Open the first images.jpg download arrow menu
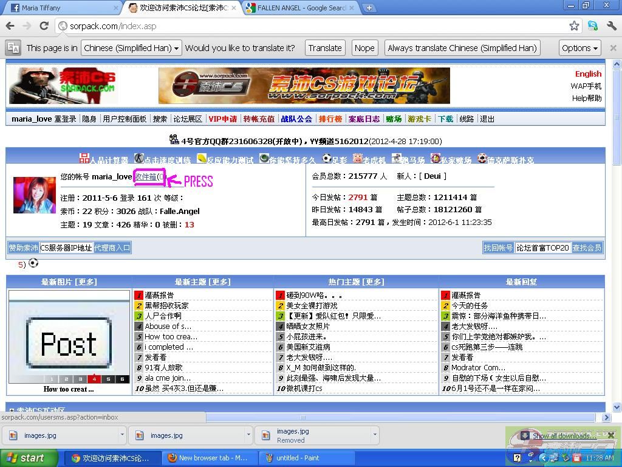This screenshot has width=622, height=467. click(x=122, y=435)
